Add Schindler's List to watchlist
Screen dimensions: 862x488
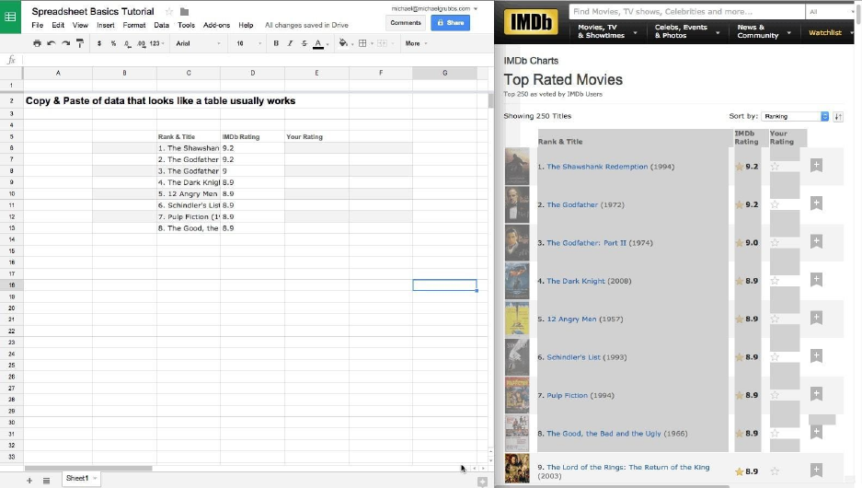pos(816,356)
